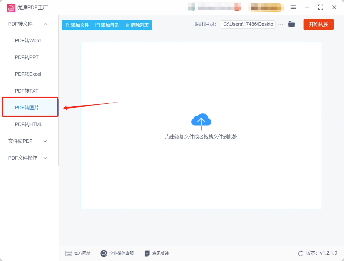Open the hamburger menu at top right
The image size is (344, 261).
[293, 7]
